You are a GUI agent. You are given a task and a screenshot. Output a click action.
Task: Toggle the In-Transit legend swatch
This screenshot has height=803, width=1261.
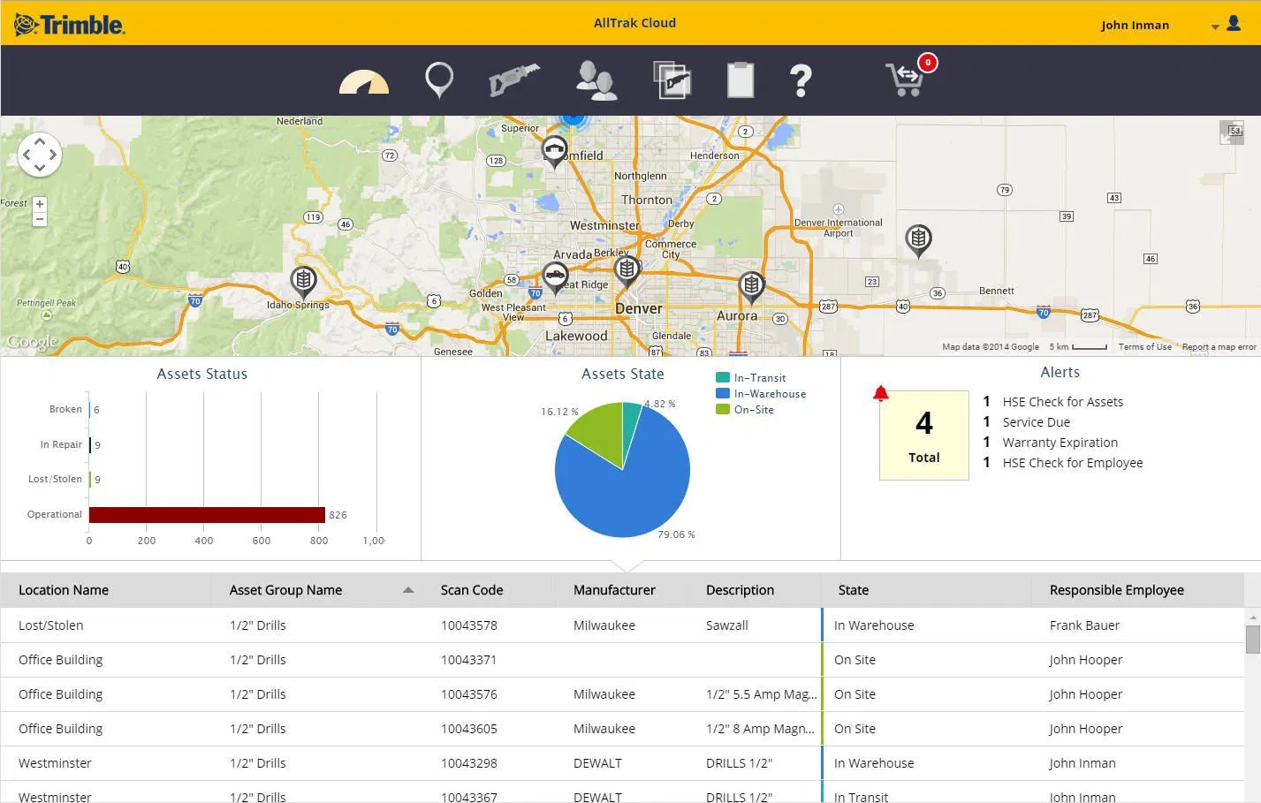(x=725, y=377)
